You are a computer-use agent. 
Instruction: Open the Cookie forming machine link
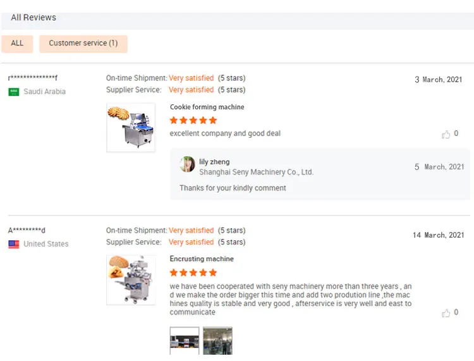pyautogui.click(x=207, y=107)
